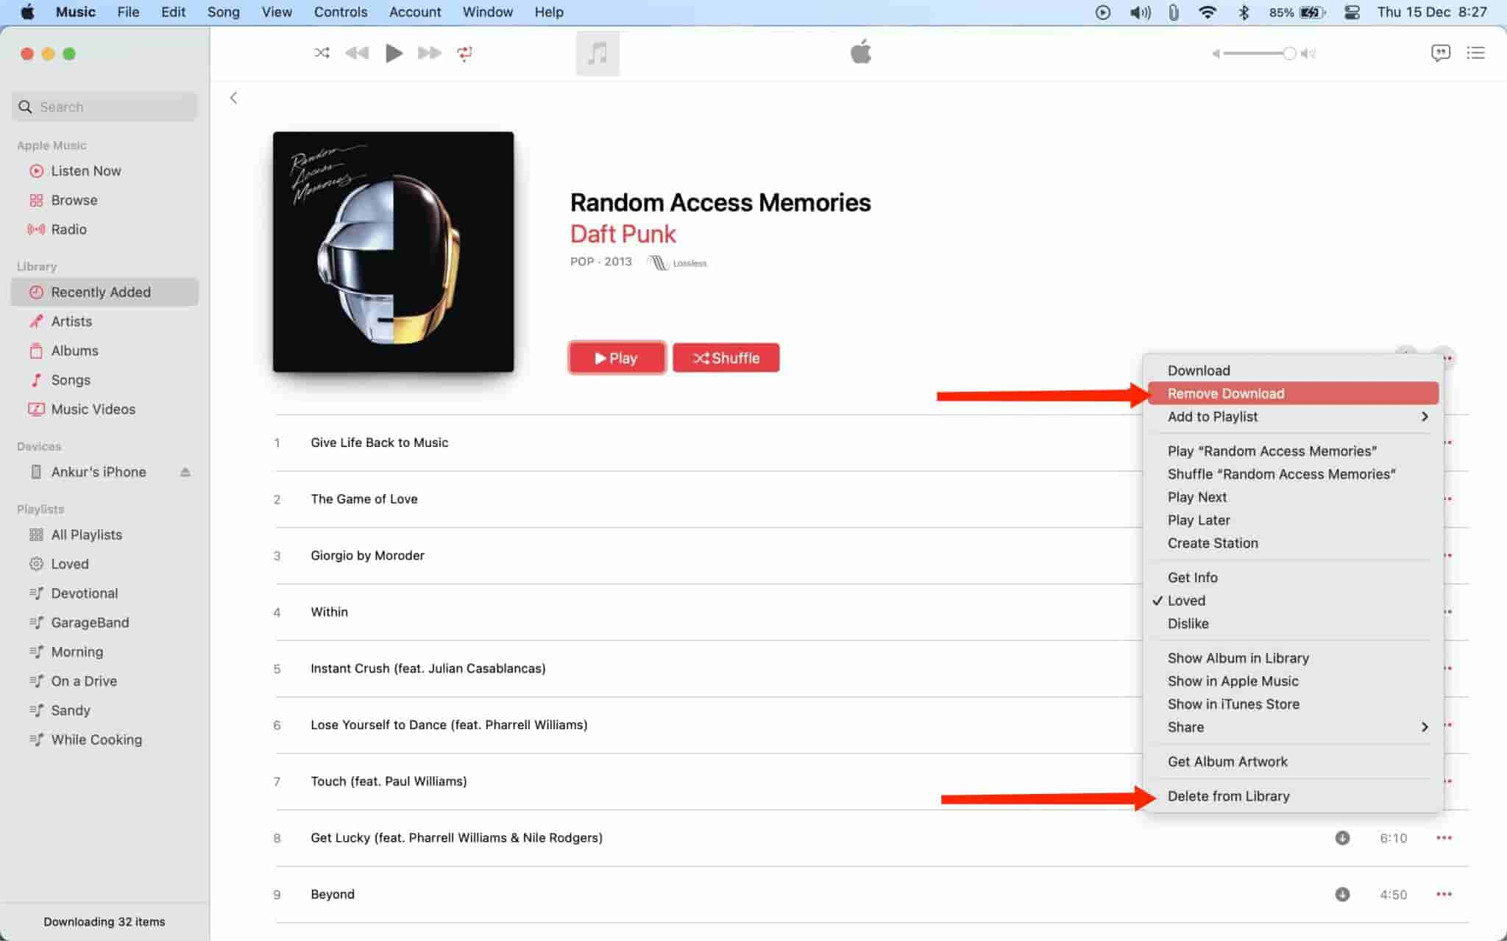
Task: Click the Fast Forward icon
Action: (430, 52)
